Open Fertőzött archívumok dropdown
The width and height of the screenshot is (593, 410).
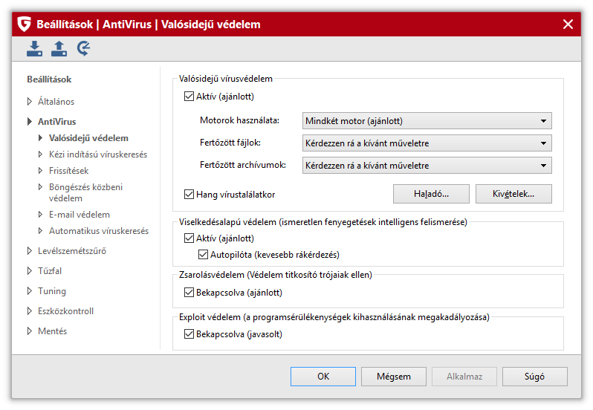tap(427, 165)
